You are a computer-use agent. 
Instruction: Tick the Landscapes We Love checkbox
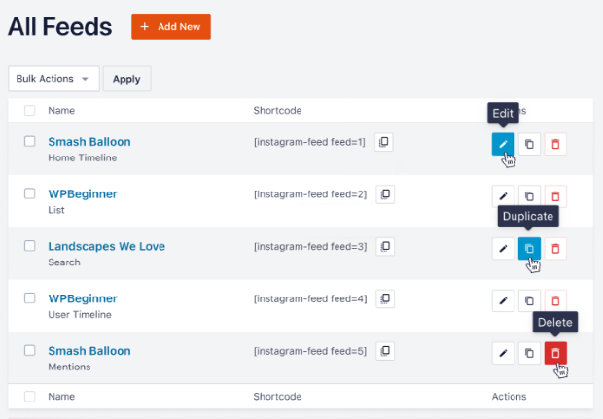point(29,246)
